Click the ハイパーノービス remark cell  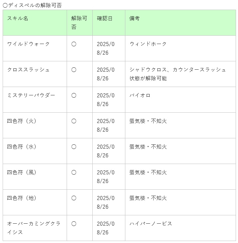181,228
